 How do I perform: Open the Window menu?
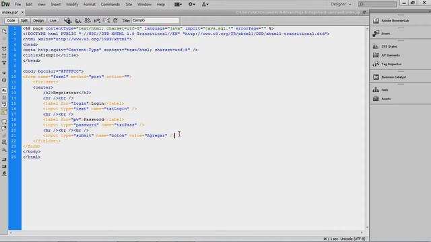pyautogui.click(x=144, y=5)
